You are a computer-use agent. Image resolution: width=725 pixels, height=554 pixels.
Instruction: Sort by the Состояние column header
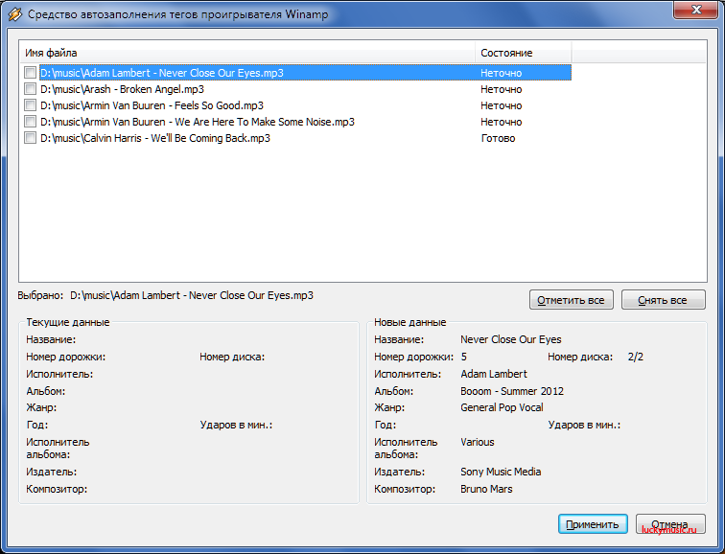(x=524, y=53)
